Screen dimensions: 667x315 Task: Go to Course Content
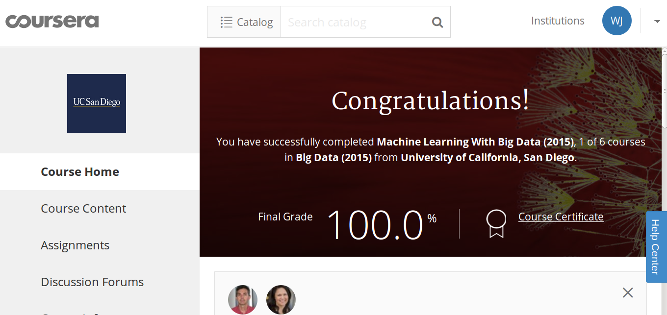click(83, 208)
